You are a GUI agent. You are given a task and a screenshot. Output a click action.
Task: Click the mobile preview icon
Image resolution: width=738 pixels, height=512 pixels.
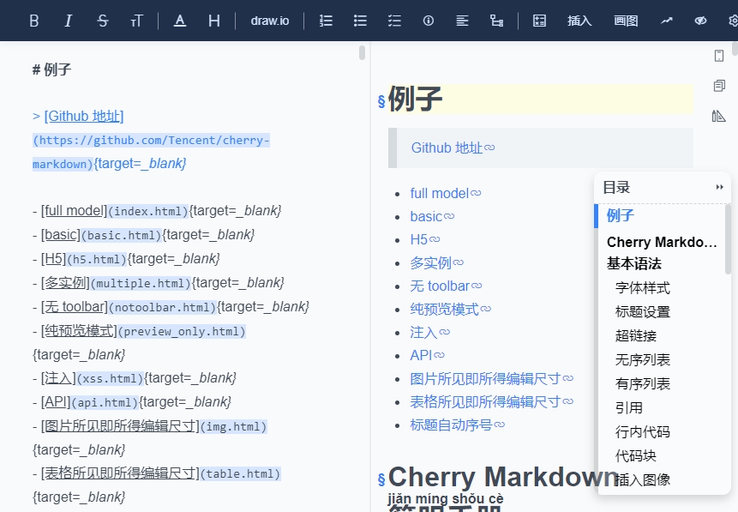pos(719,57)
